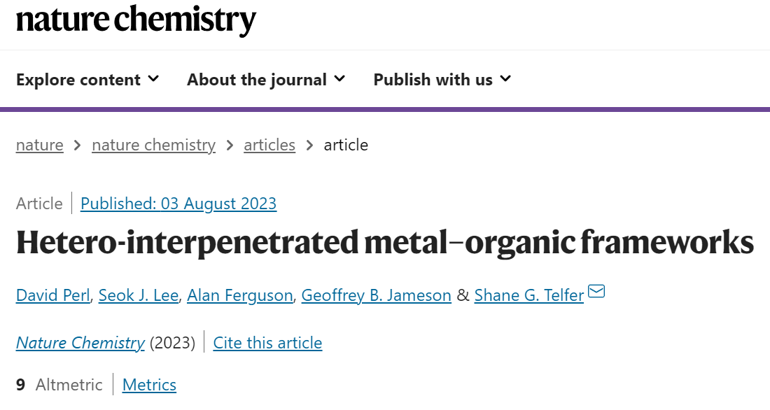Go to nature chemistry breadcrumb link
This screenshot has width=770, height=410.
(154, 145)
